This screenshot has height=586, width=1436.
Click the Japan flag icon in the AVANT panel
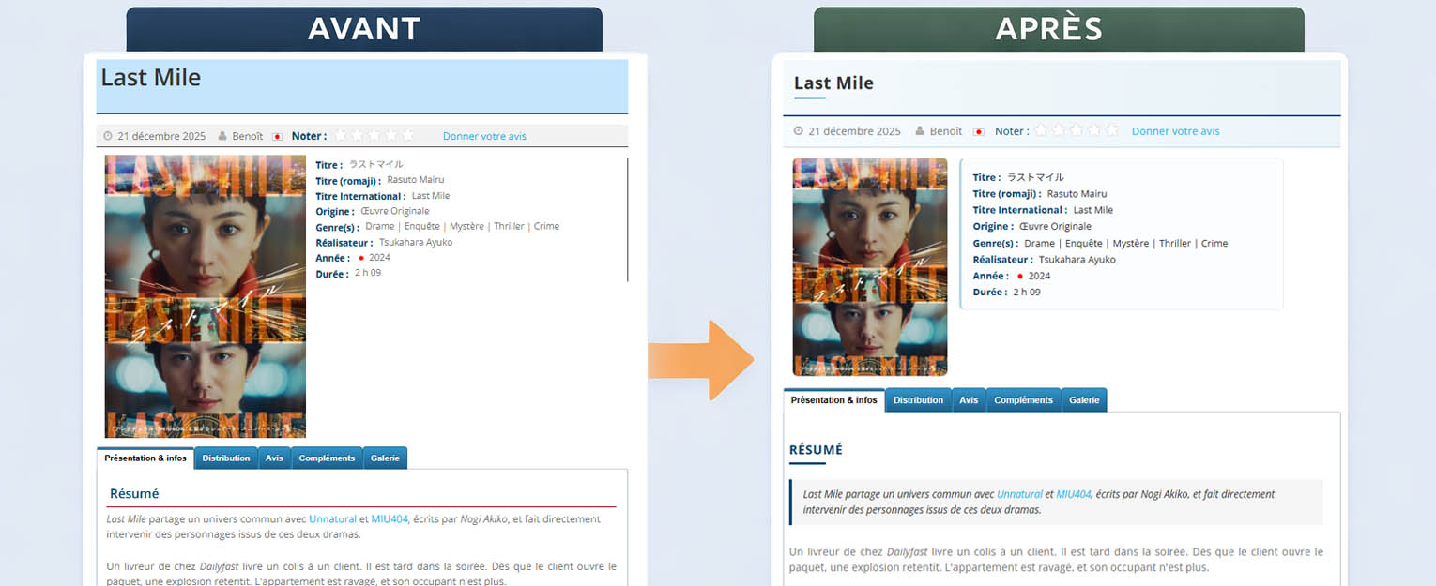click(x=277, y=136)
